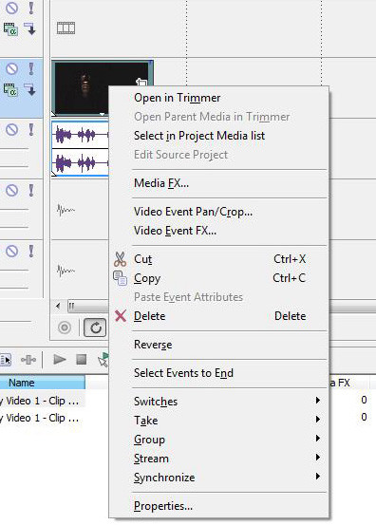
Task: Click the horizontal timeline scrollbar thumb
Action: [x=87, y=306]
